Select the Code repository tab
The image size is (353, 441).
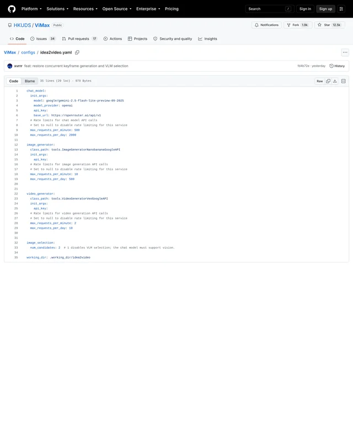(x=17, y=39)
